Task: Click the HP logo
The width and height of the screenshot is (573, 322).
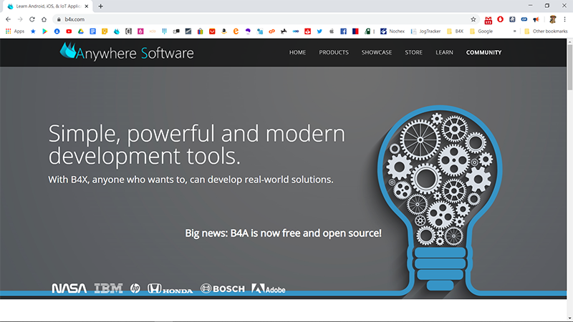Action: point(135,288)
